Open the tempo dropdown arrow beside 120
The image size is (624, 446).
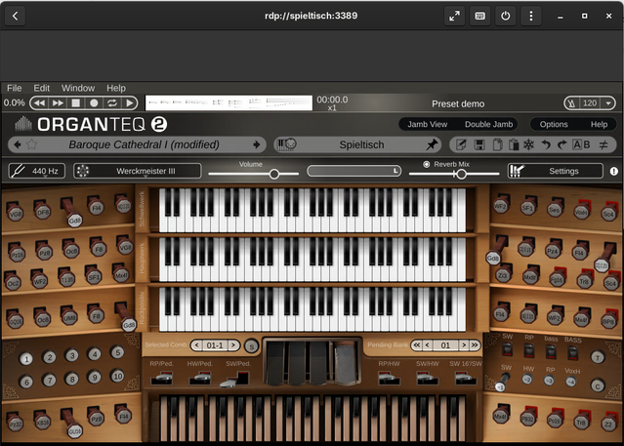tap(608, 103)
